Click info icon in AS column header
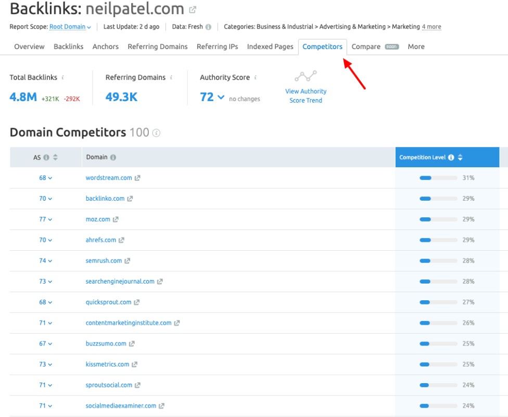The height and width of the screenshot is (417, 508). (x=46, y=157)
